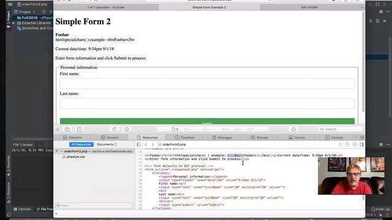The width and height of the screenshot is (392, 220).
Task: Open the Terminal tool window in PhpStorm
Action: pos(22,209)
